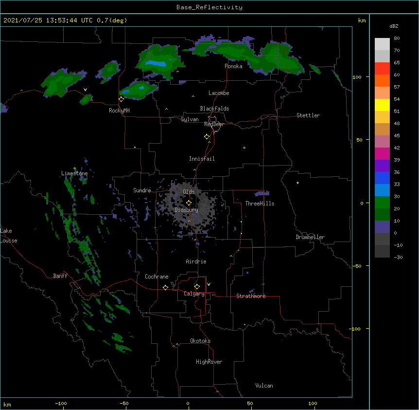Select the white asterisk marker east of Innisfail
This screenshot has height=410, width=419.
click(244, 148)
